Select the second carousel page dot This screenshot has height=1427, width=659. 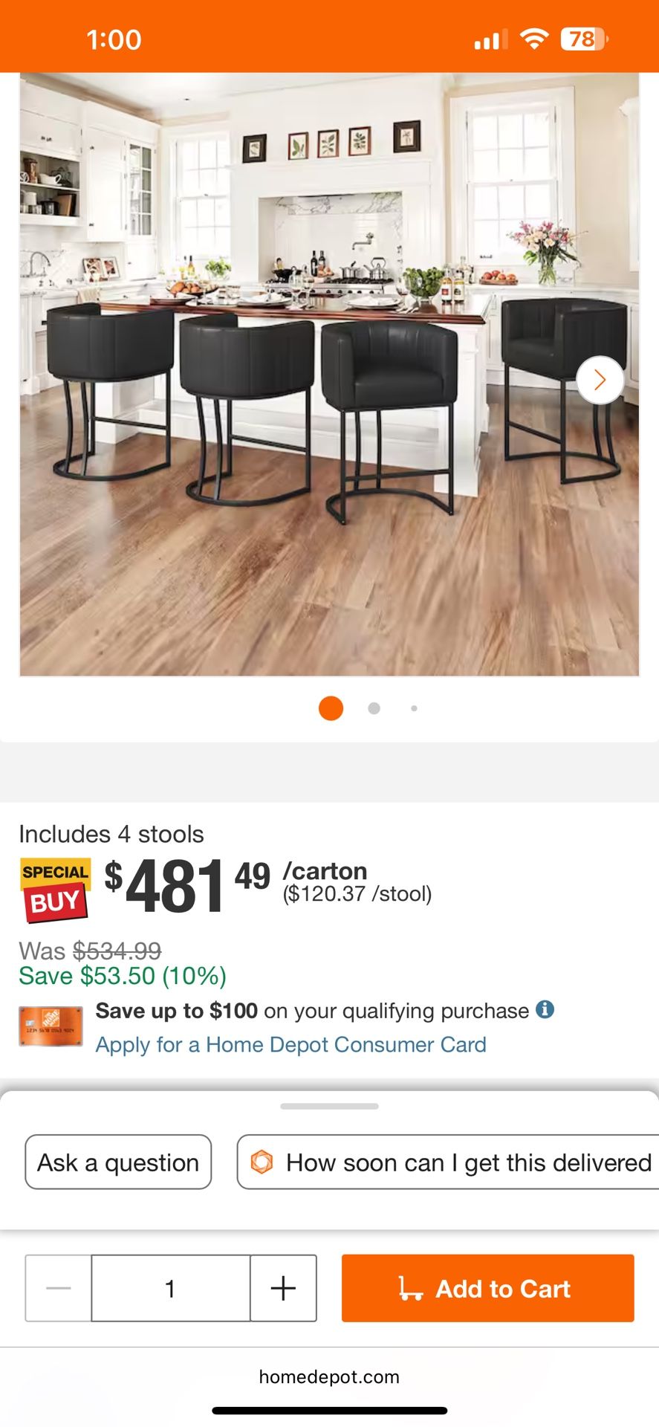[374, 708]
